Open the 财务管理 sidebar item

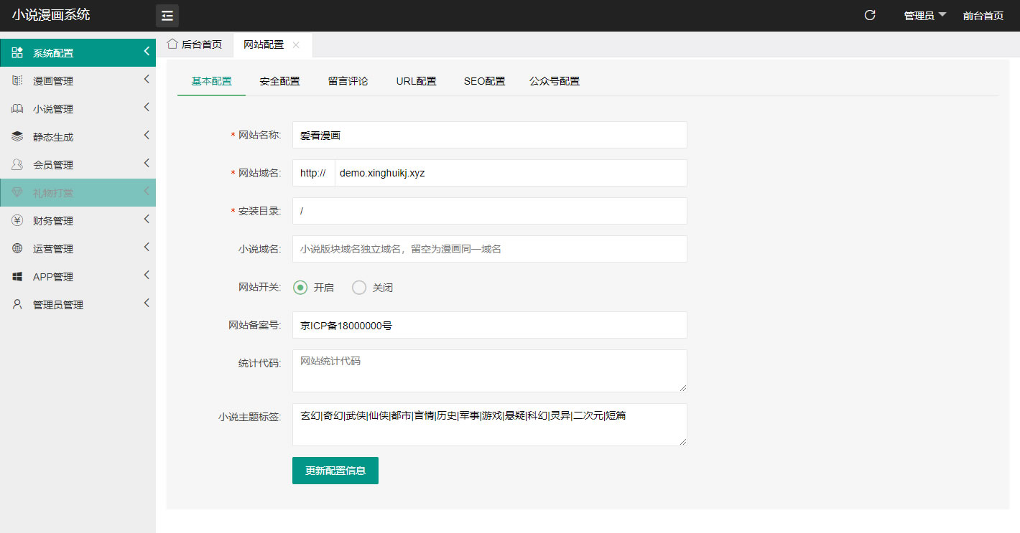[78, 220]
